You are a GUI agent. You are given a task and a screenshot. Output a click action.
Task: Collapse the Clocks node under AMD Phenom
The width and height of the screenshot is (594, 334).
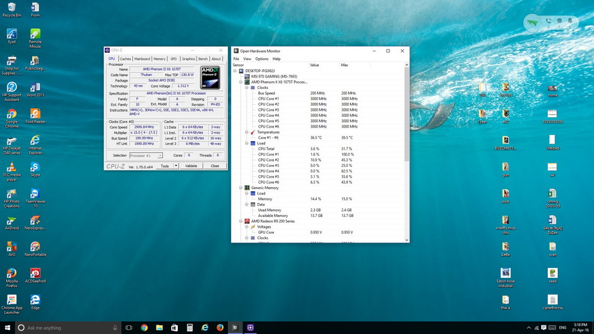[247, 88]
